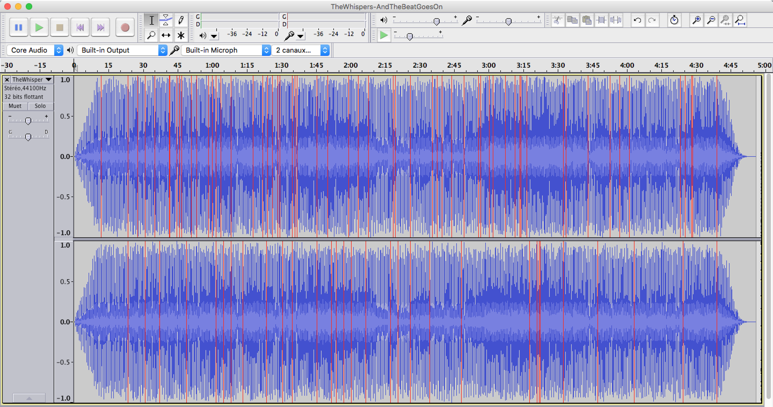Open the recording meter dropdown arrow
Screen dimensions: 773x407
[x=300, y=36]
